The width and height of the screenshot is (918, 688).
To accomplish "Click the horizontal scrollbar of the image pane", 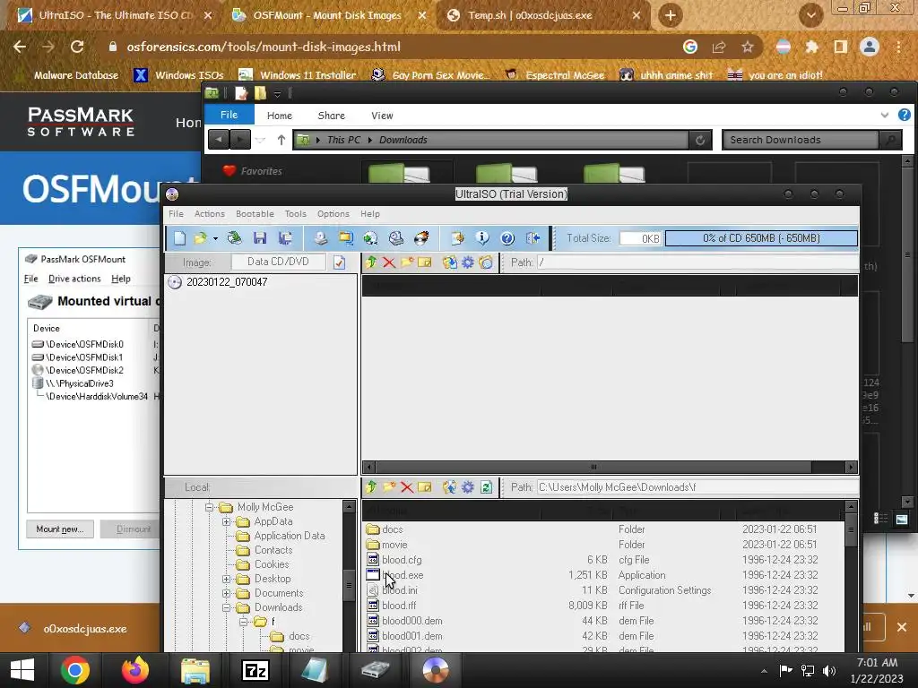I will tap(610, 467).
